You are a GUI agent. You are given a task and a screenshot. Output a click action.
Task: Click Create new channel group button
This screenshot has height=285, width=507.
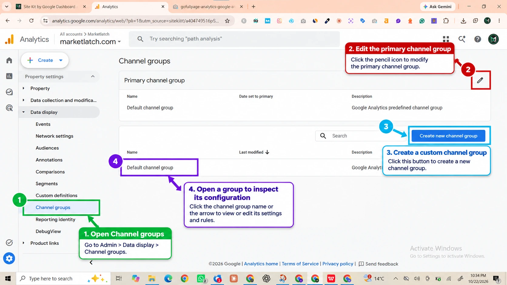click(x=448, y=136)
